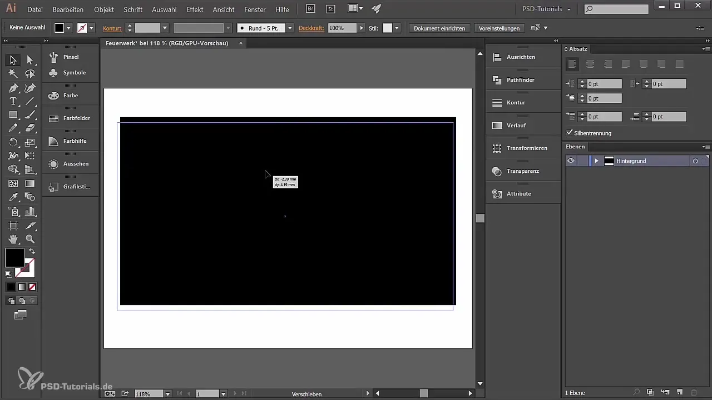712x400 pixels.
Task: Open the stroke color dropdown arrow
Action: click(91, 28)
